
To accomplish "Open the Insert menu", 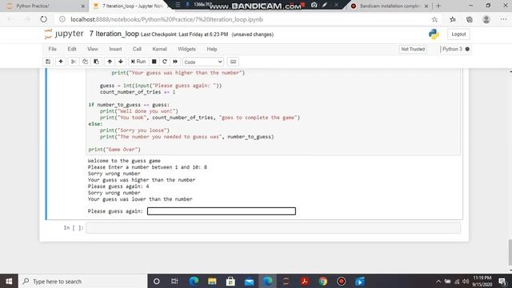I will (115, 49).
